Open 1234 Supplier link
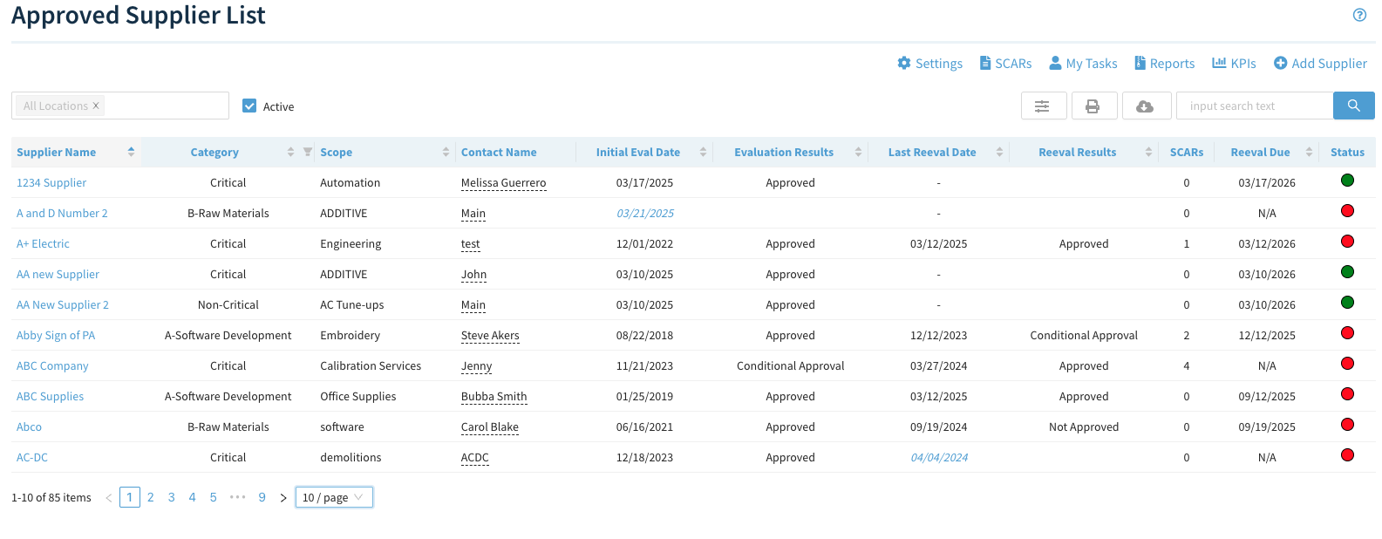Viewport: 1382px width, 539px height. tap(51, 182)
